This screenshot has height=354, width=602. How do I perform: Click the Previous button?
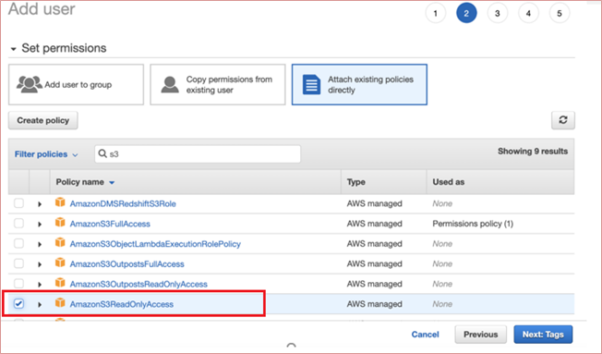click(481, 335)
